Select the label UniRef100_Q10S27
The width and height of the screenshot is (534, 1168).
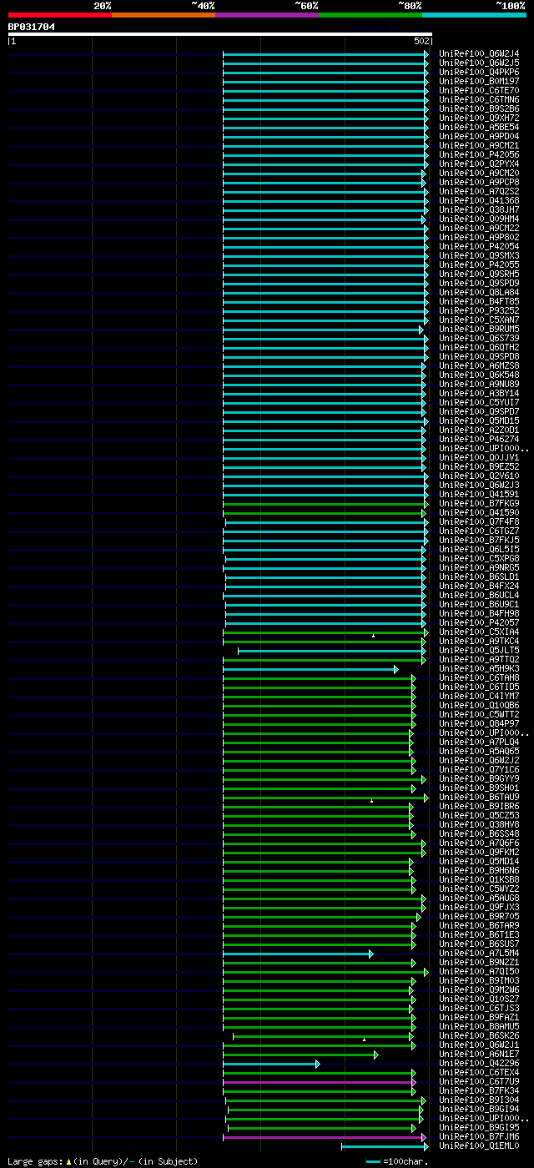[479, 999]
